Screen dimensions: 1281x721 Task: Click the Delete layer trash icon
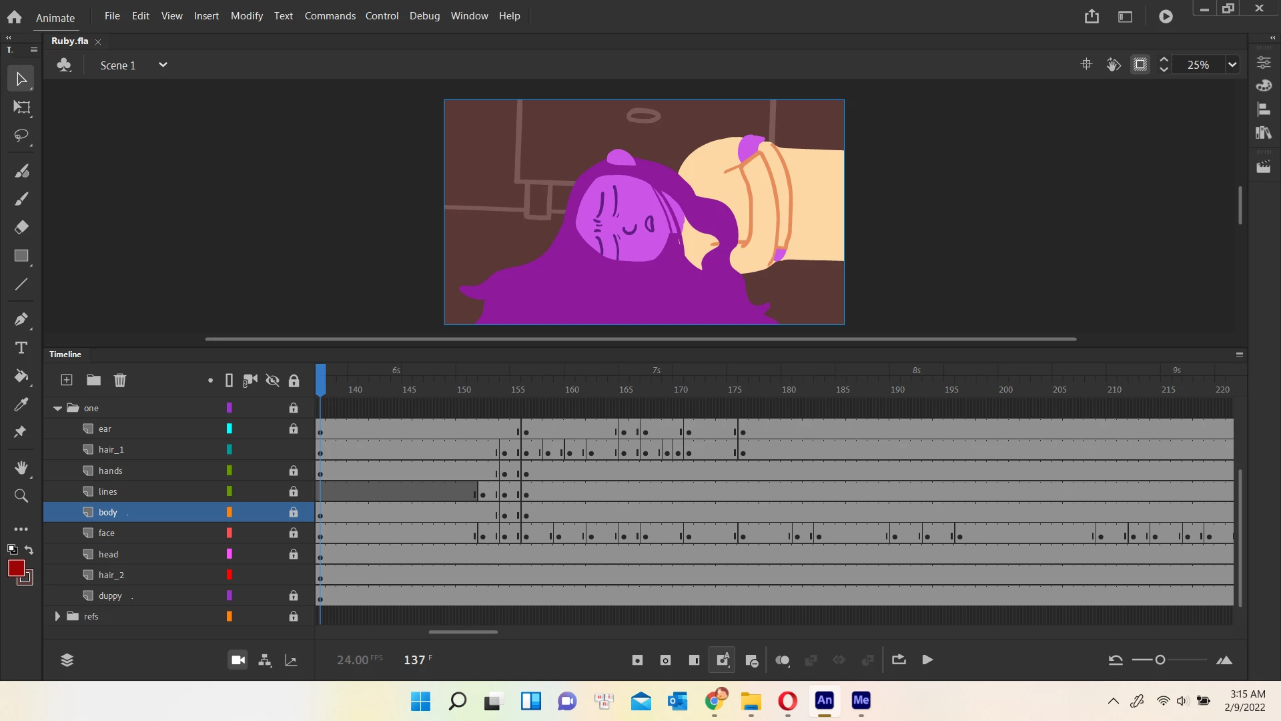point(120,381)
